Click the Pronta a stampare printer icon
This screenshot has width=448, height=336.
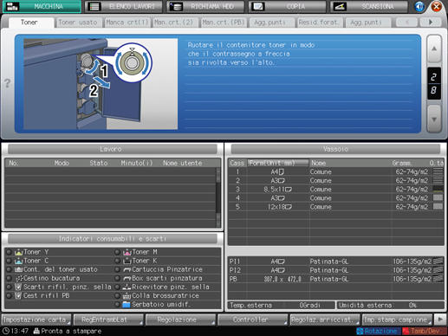36,331
